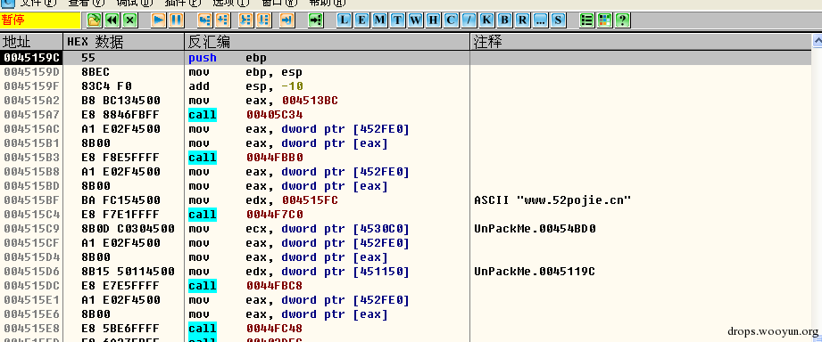The height and width of the screenshot is (342, 822).
Task: Open Executable modules with E button
Action: (361, 20)
